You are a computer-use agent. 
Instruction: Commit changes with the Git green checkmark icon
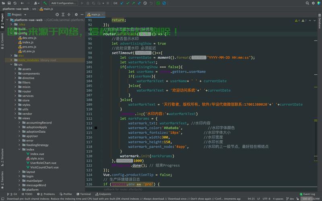pyautogui.click(x=128, y=3)
